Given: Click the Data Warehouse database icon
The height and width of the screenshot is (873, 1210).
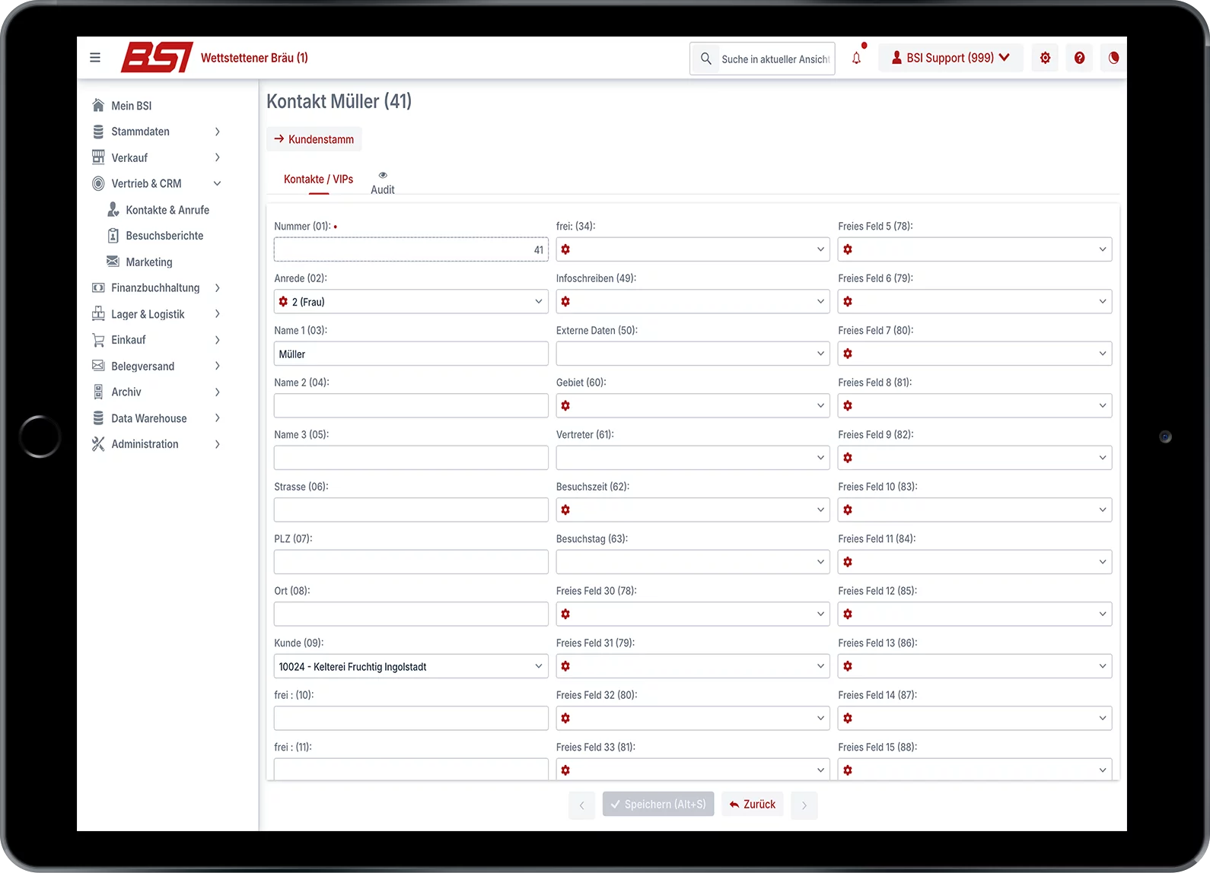Looking at the screenshot, I should pos(98,418).
